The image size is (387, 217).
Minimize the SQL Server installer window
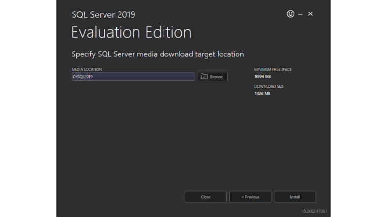pyautogui.click(x=300, y=15)
